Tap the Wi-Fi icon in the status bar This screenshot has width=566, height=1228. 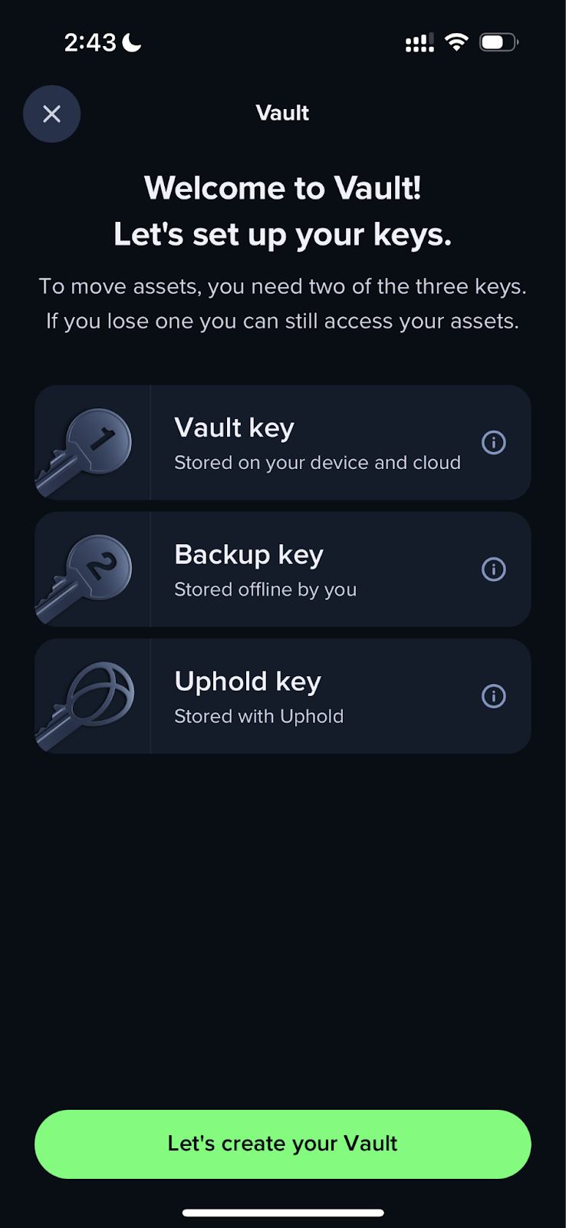[457, 42]
